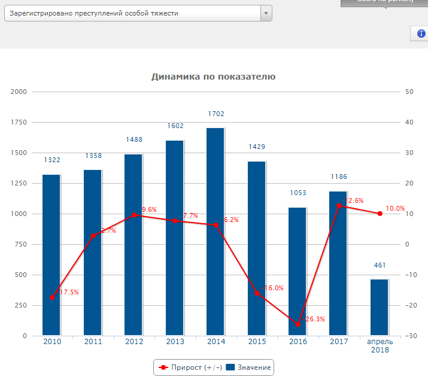Click the red data point for 2016
Viewport: 428px width, 377px height.
[x=298, y=324]
